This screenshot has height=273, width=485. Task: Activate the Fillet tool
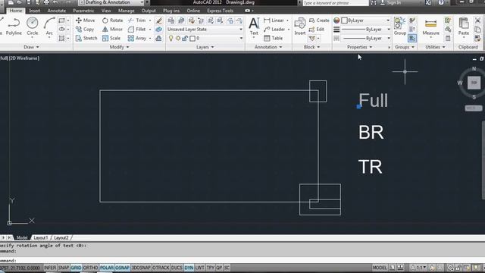click(136, 30)
